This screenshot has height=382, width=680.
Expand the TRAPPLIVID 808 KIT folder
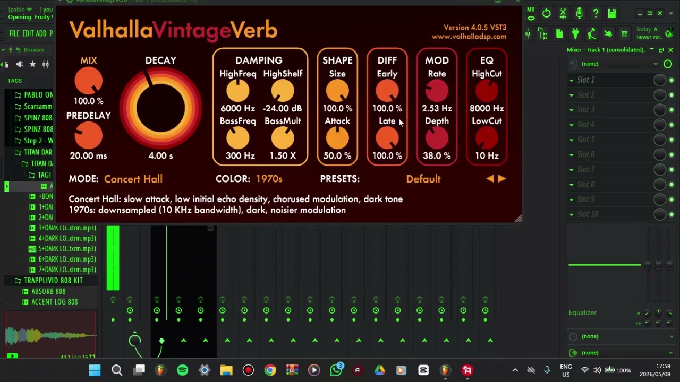click(x=48, y=280)
